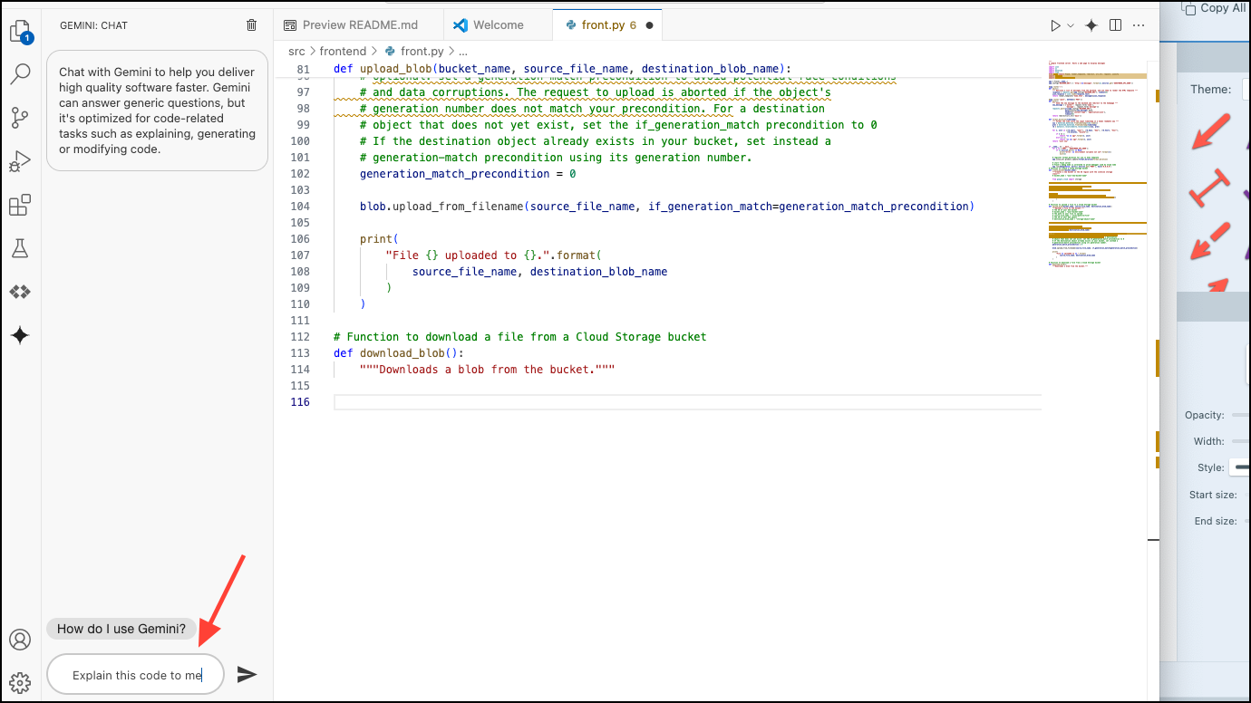Click the 'How do I use Gemini?' suggestion
Viewport: 1251px width, 703px height.
(121, 629)
